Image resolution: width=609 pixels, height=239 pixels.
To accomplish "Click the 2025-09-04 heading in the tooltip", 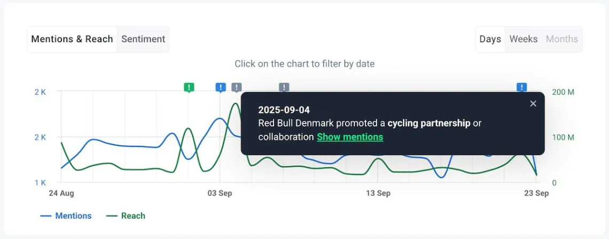I will coord(284,110).
